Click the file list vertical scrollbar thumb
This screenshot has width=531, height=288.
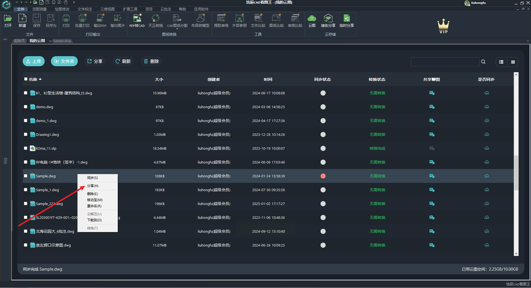coord(516,173)
